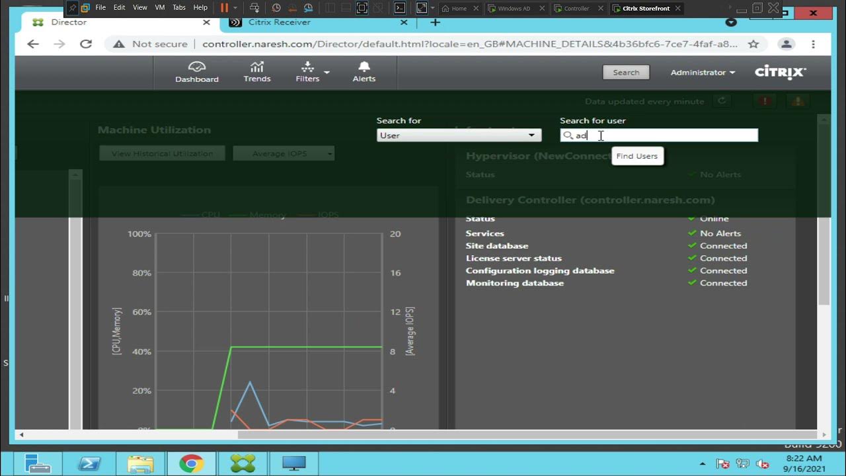
Task: Click the Services No Alerts status
Action: click(x=714, y=233)
